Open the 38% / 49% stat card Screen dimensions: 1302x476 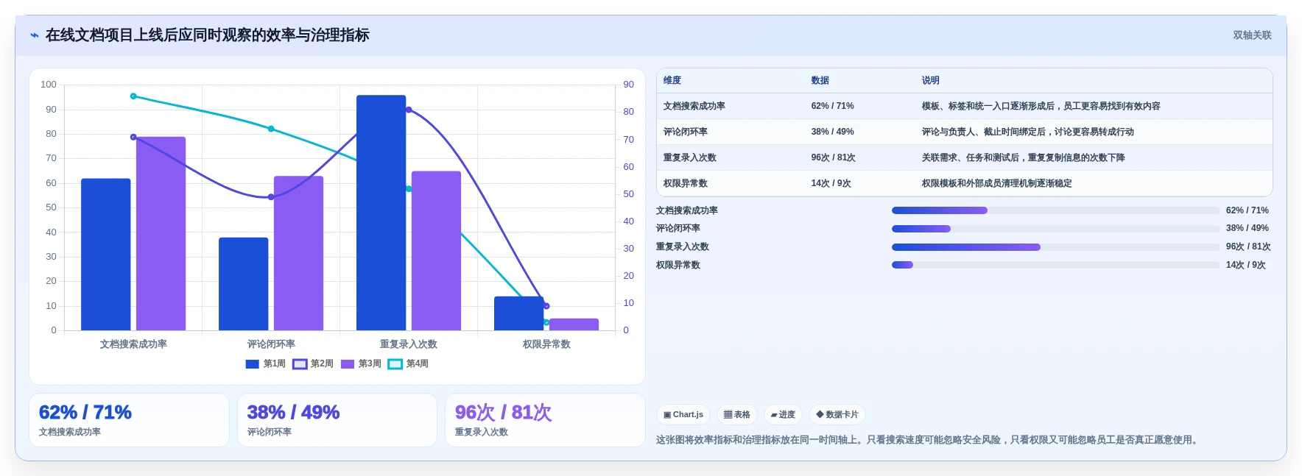click(337, 420)
